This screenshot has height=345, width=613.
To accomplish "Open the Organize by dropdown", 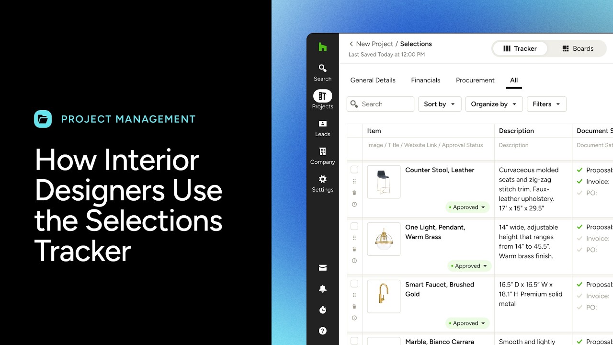I will coord(494,104).
